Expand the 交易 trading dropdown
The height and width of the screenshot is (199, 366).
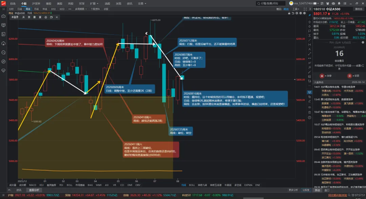click(x=142, y=3)
